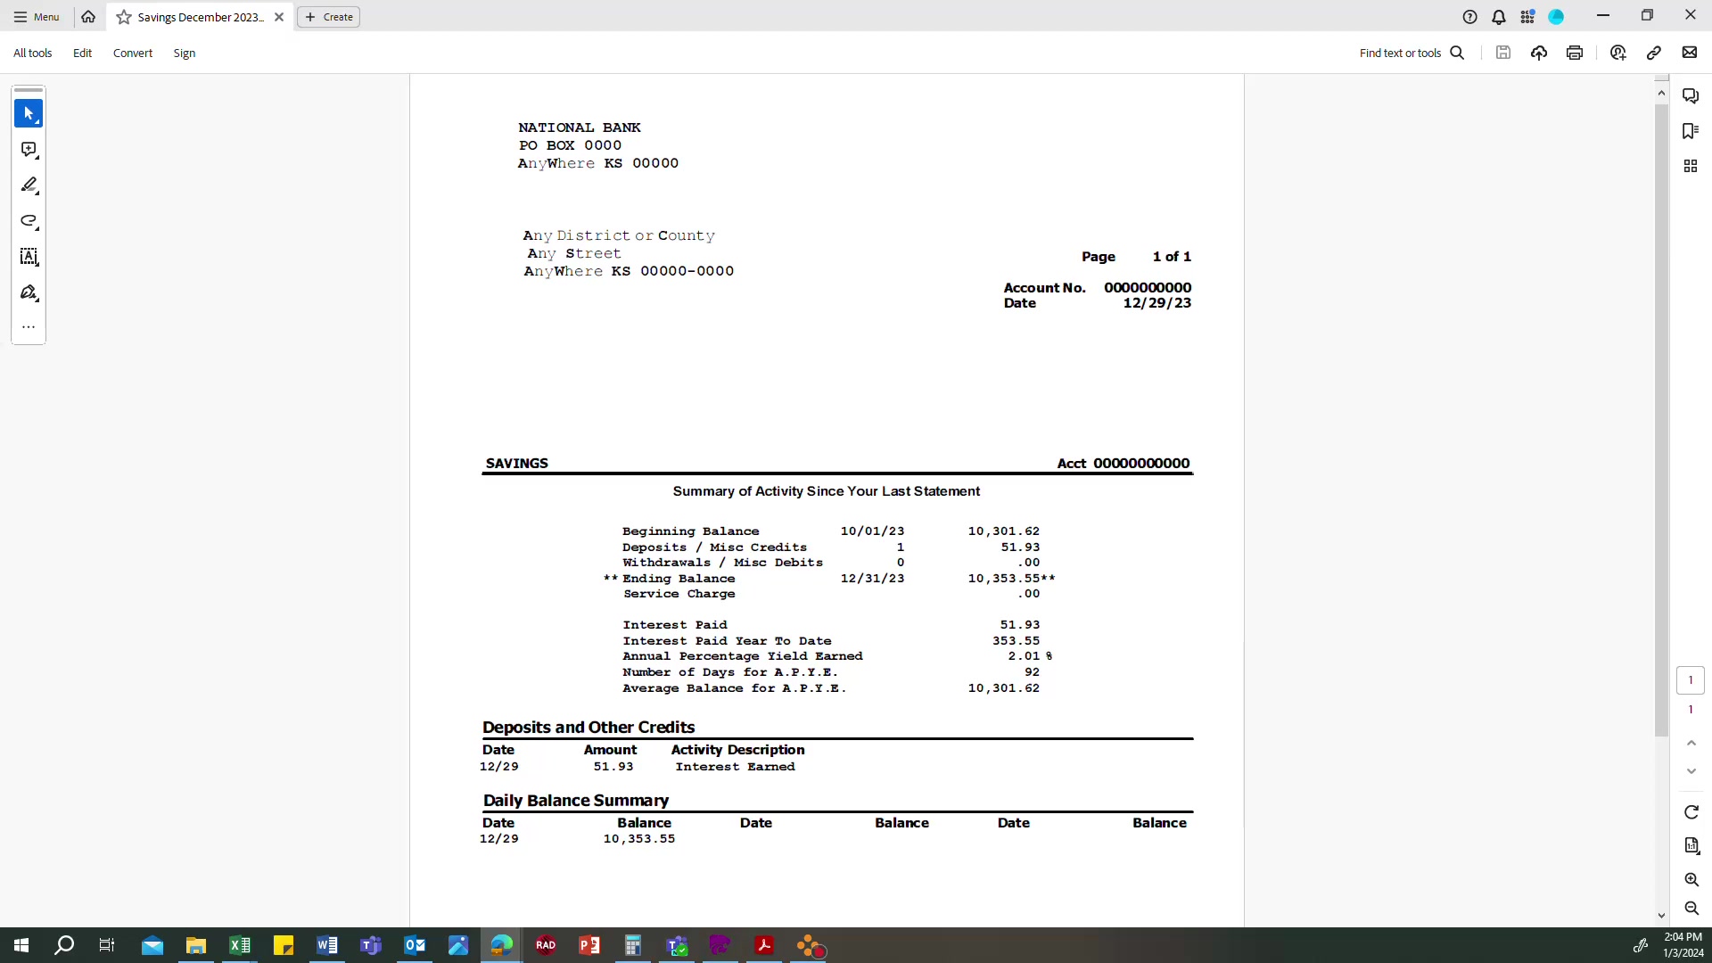
Task: Open the Fill & Sign tool
Action: coord(28,292)
